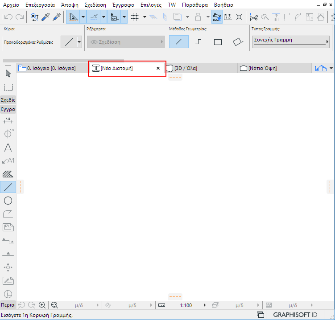Image resolution: width=335 pixels, height=320 pixels.
Task: Click the Default Settings line button
Action: click(x=69, y=42)
